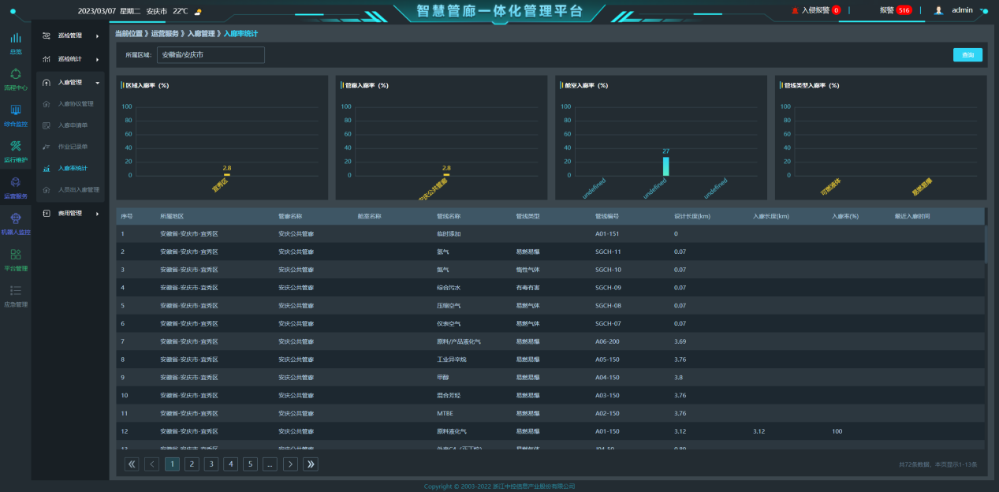Click the 入廊申请单 form icon
Image resolution: width=999 pixels, height=492 pixels.
tap(47, 125)
